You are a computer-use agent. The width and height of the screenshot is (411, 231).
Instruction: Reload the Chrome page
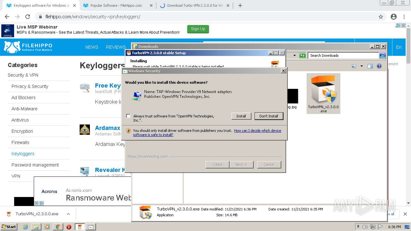click(28, 17)
